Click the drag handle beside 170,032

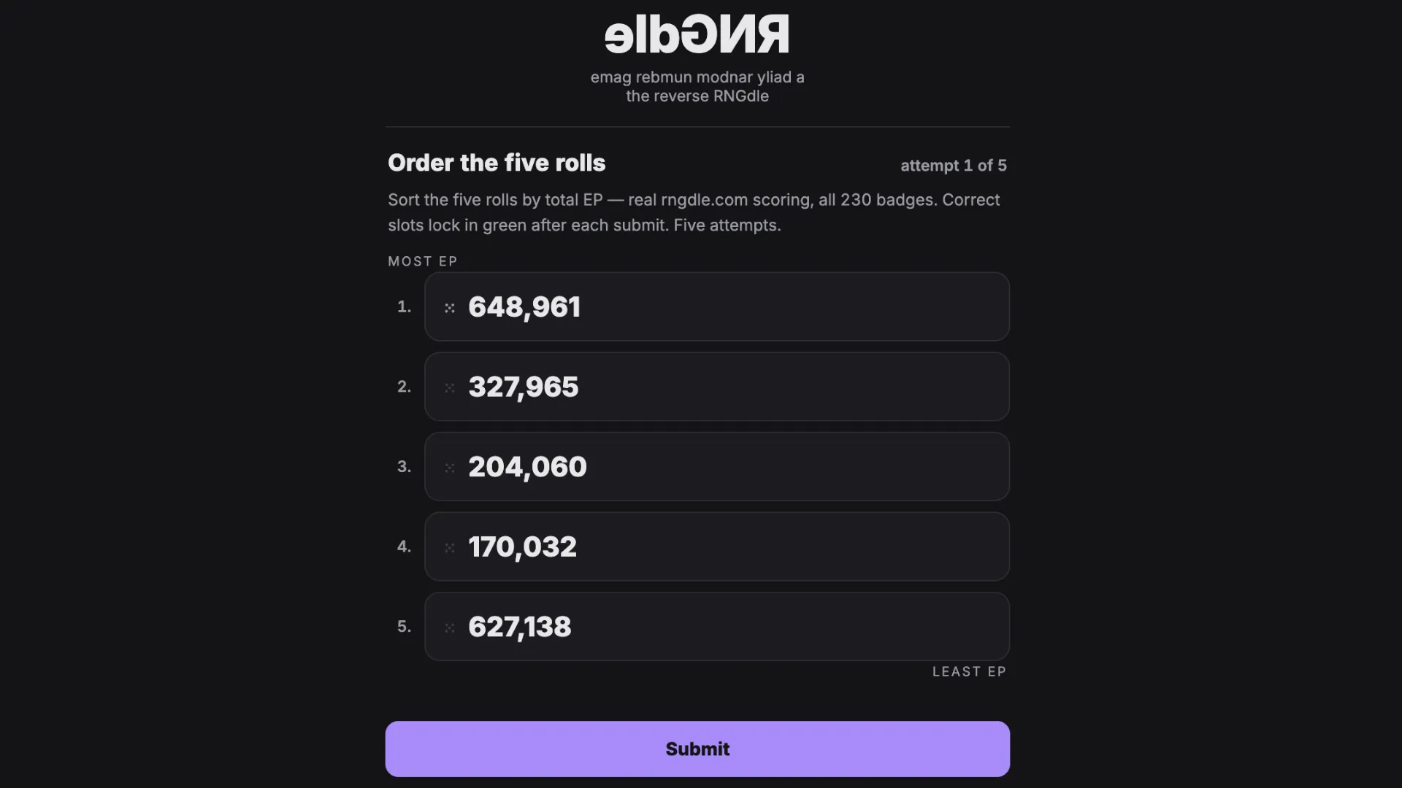point(450,547)
